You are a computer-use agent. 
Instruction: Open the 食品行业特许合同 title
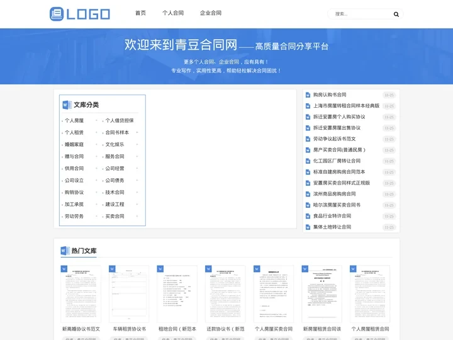click(332, 216)
